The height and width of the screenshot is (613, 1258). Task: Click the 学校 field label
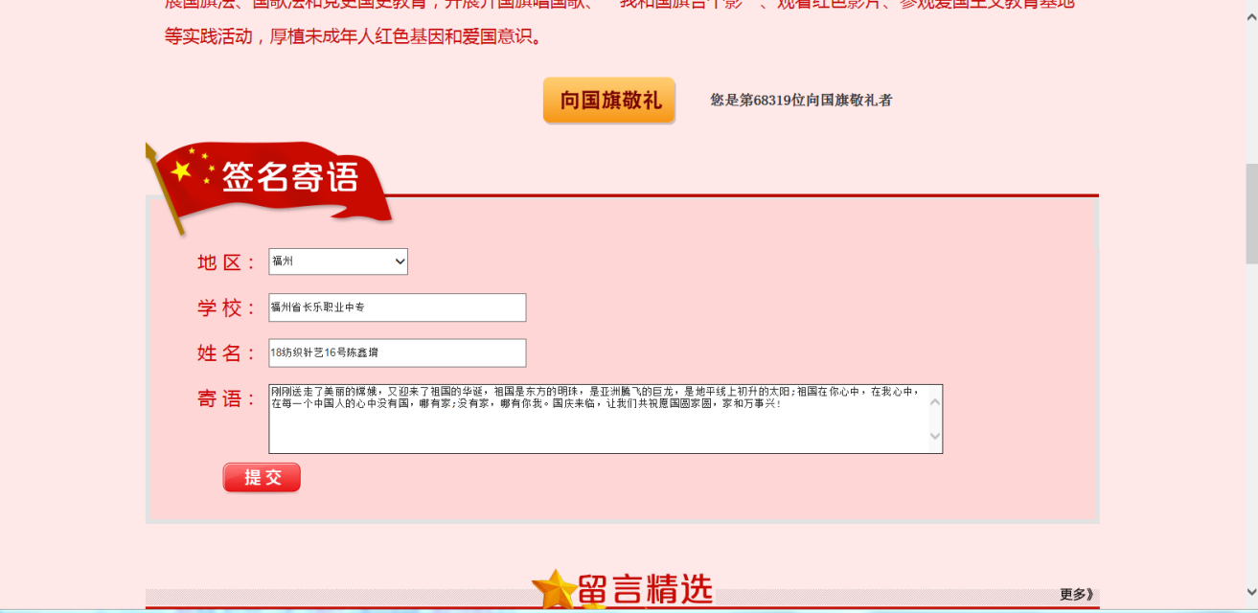(x=226, y=307)
